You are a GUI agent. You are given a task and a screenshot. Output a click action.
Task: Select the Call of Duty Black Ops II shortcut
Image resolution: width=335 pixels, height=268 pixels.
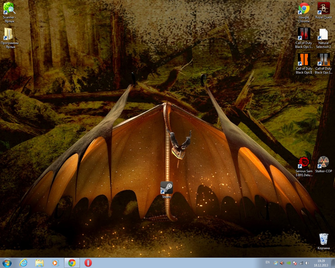coord(304,64)
